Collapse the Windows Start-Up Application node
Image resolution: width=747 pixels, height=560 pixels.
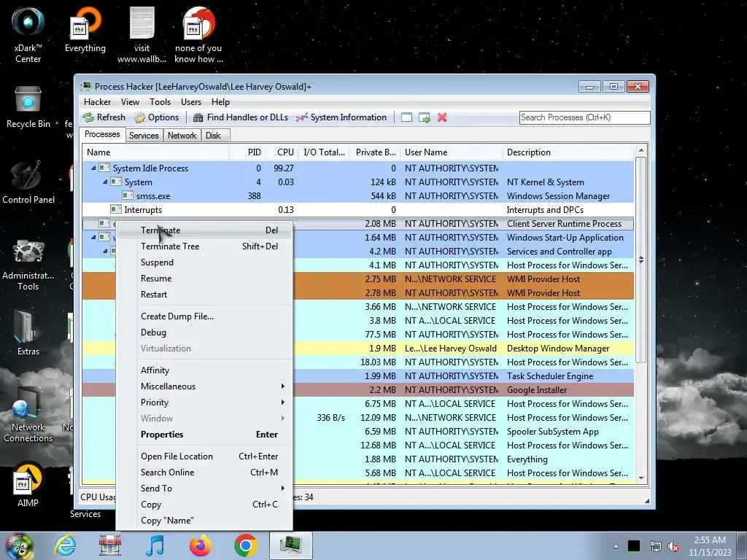(x=93, y=237)
